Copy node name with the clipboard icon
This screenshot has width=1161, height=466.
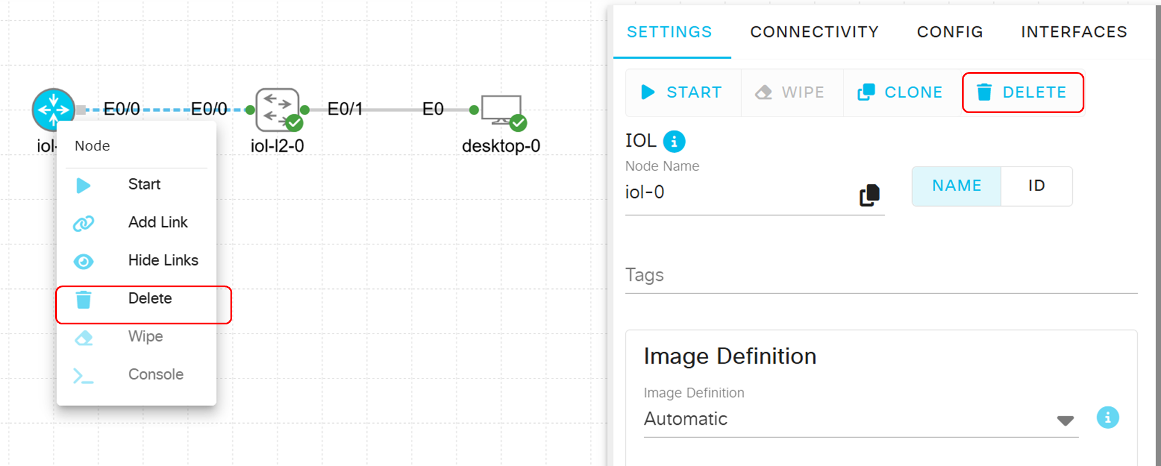point(869,195)
